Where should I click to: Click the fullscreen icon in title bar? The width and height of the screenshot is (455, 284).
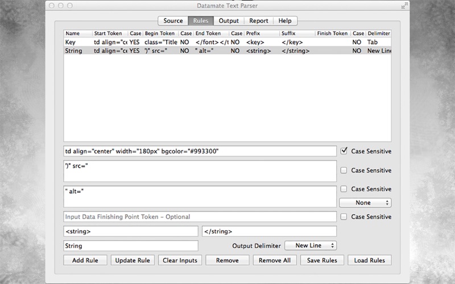(404, 6)
